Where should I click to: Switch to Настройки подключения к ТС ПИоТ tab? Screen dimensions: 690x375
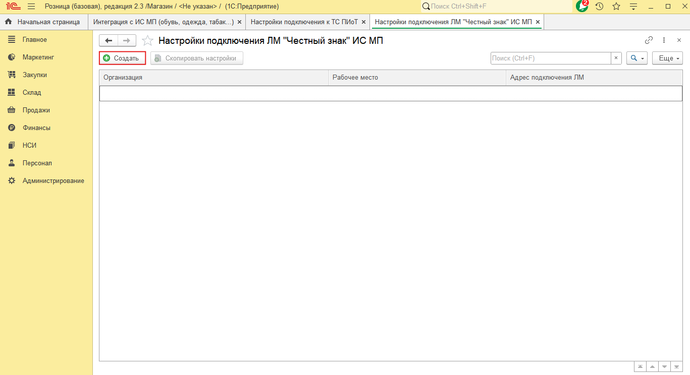304,22
